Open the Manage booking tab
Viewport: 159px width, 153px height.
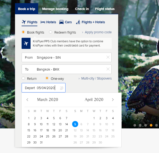pyautogui.click(x=55, y=9)
